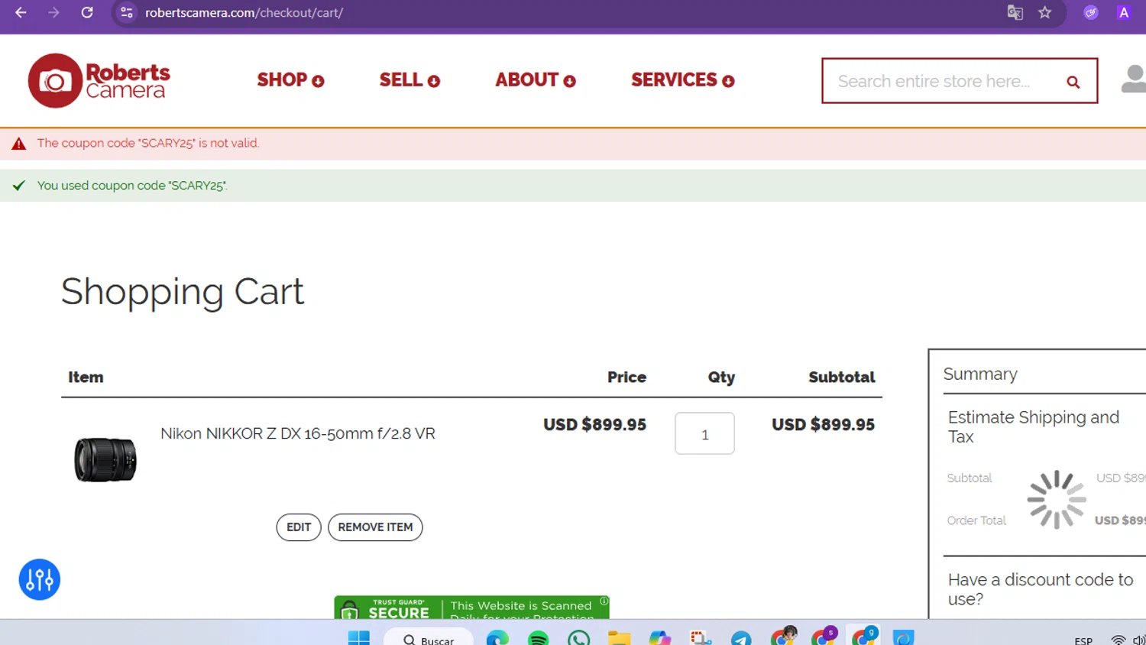Click the Buscar taskbar search box
This screenshot has width=1146, height=645.
pos(428,639)
